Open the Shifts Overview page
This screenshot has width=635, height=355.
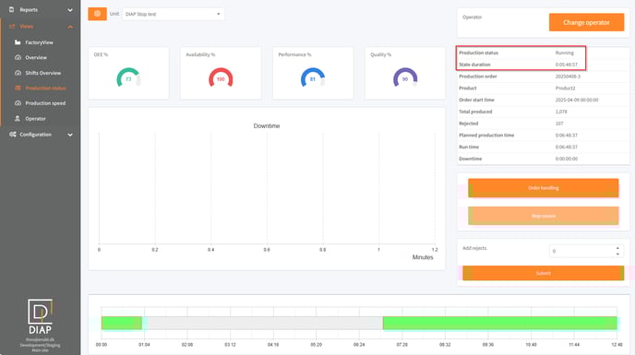[43, 73]
